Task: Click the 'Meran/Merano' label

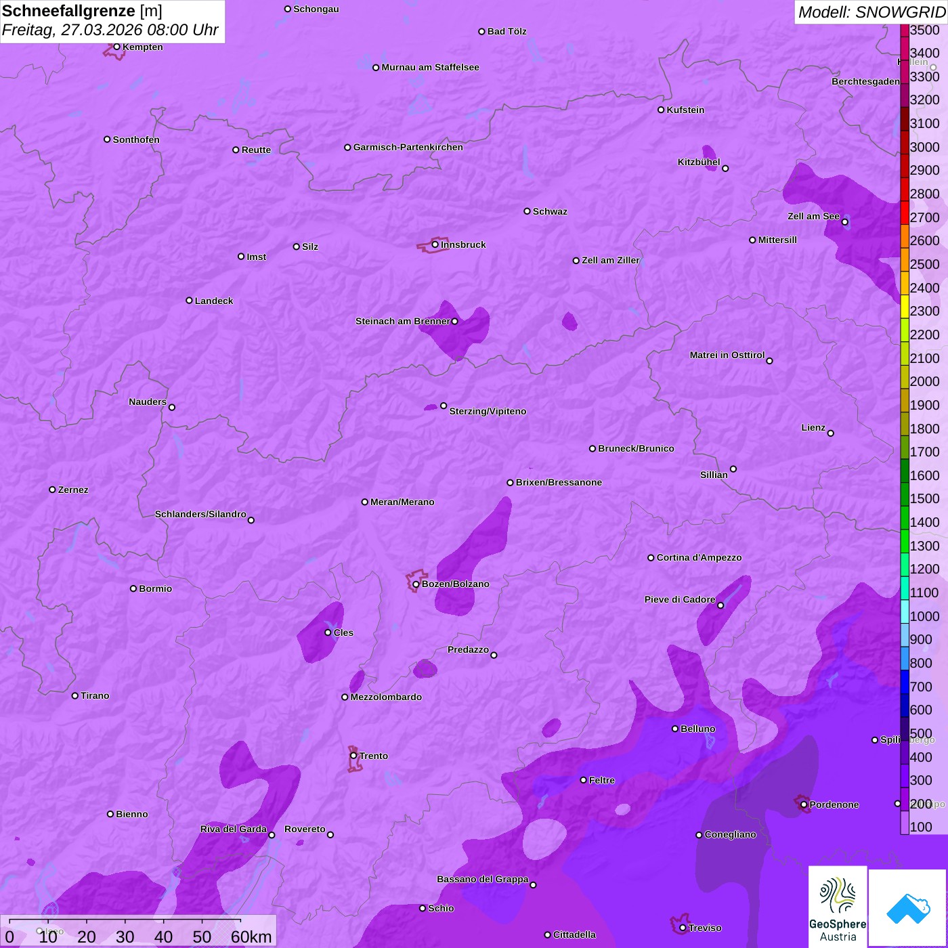Action: pos(402,502)
